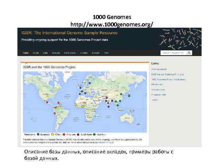Click the purple marker over Sri Lanka
The width and height of the screenshot is (224, 168).
click(x=109, y=107)
